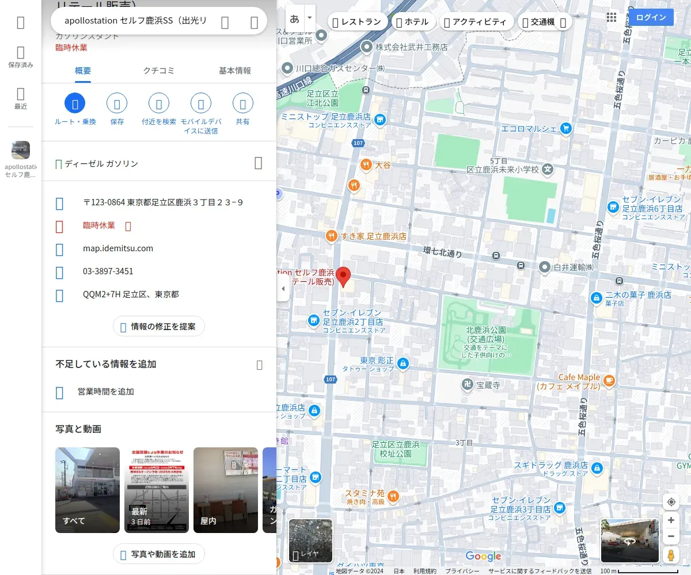Open the Street View preview thumbnail

point(630,540)
